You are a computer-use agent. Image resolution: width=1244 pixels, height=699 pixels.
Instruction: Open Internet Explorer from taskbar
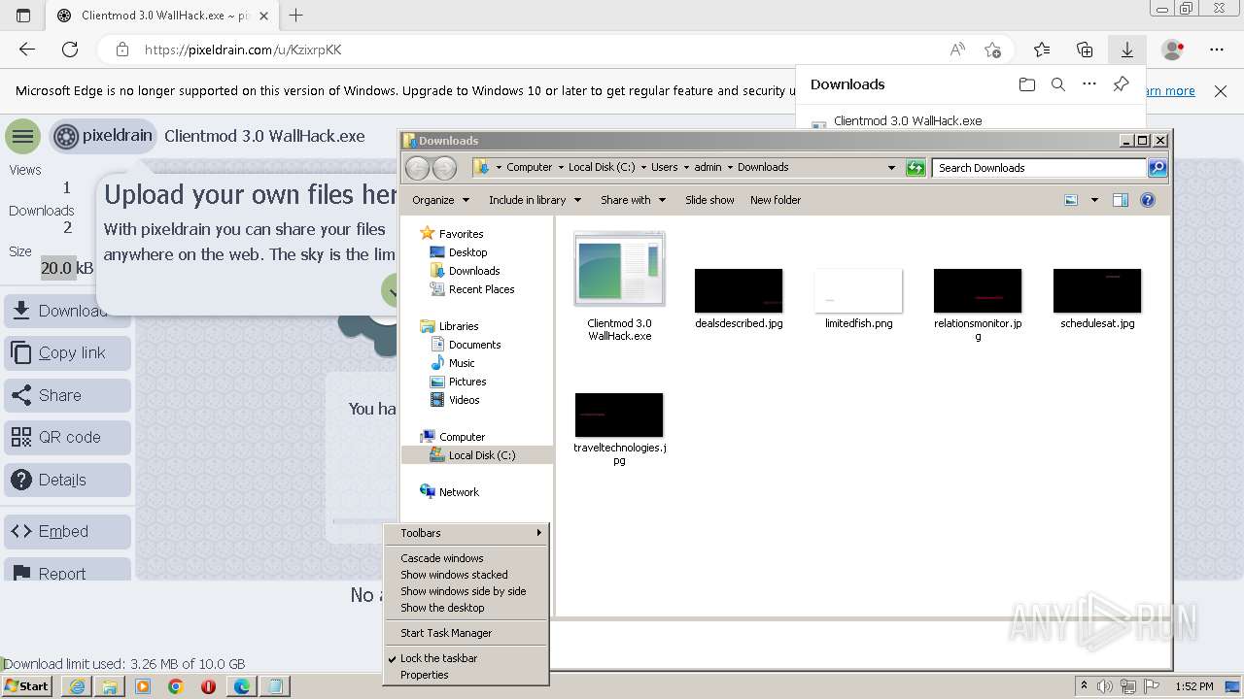pos(77,686)
